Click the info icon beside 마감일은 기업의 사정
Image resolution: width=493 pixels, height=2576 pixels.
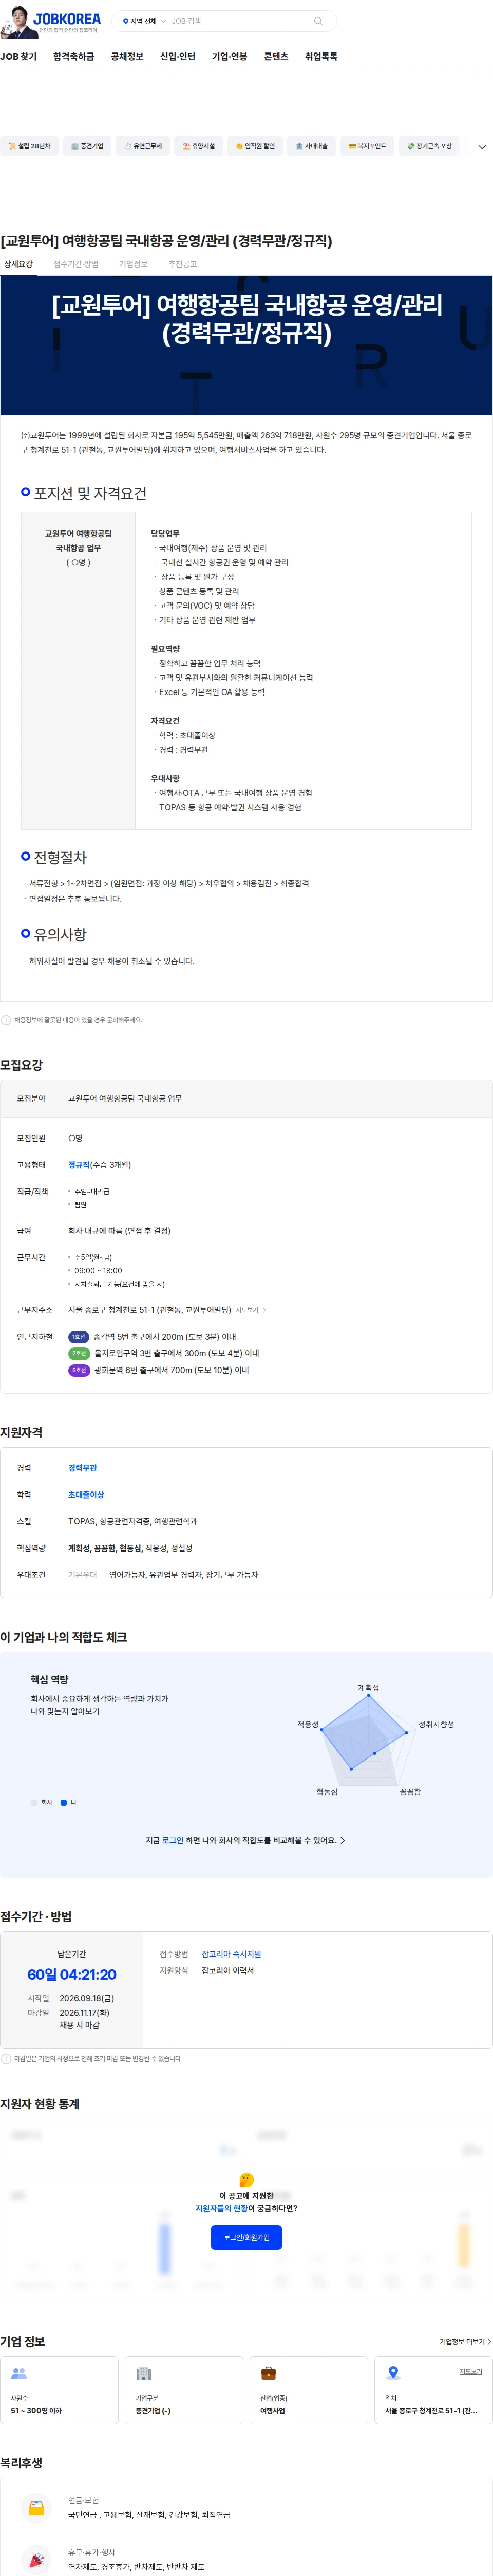(x=6, y=2059)
